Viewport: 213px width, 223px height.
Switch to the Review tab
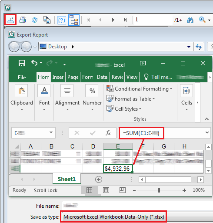tap(117, 77)
